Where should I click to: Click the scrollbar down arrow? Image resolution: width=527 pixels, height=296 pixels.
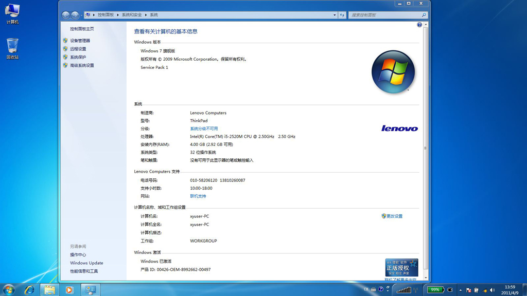point(426,278)
